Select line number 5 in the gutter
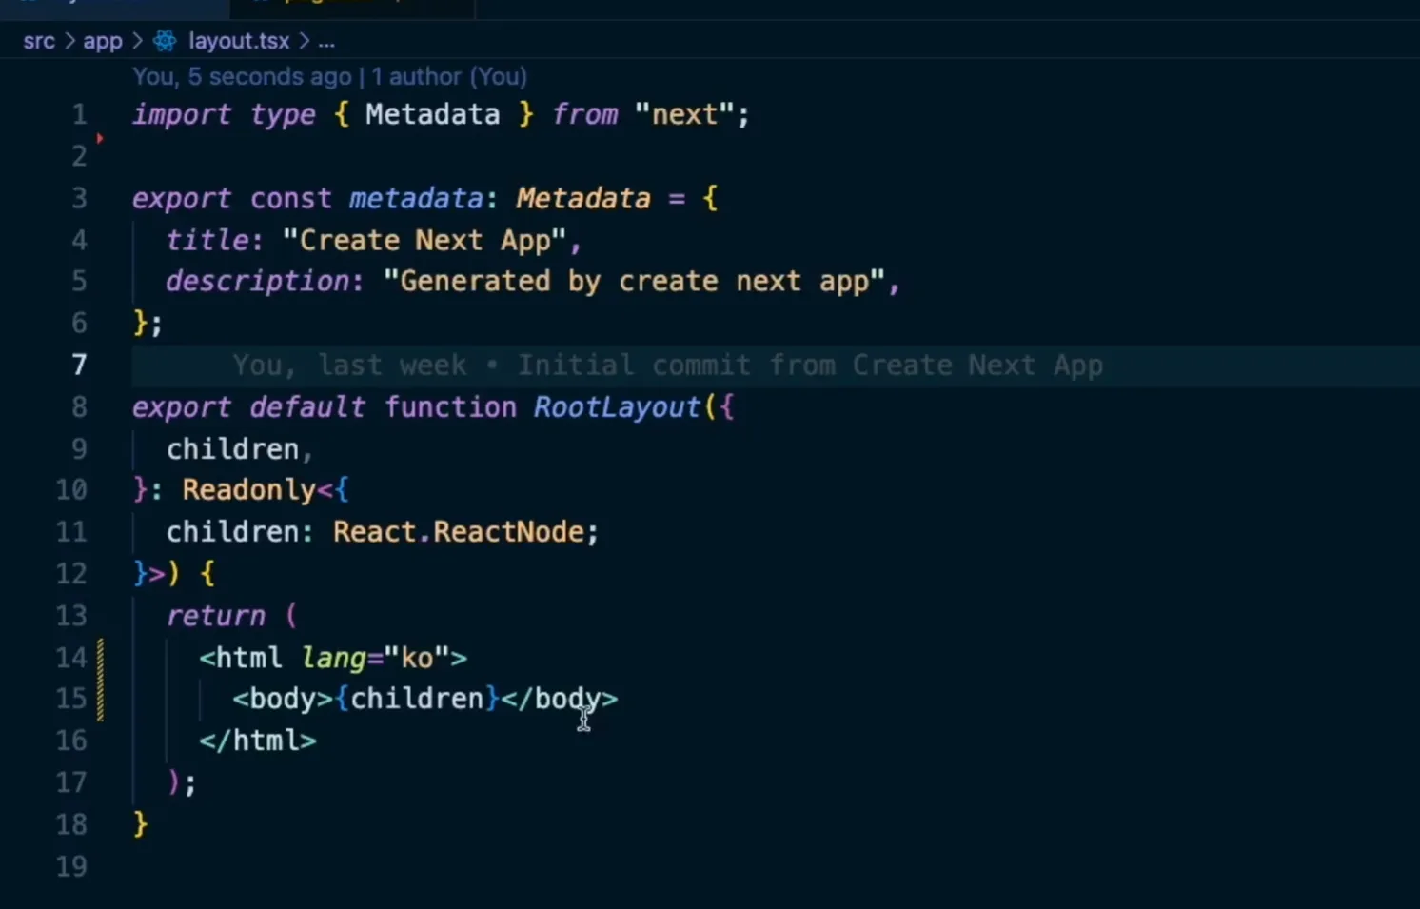Image resolution: width=1420 pixels, height=909 pixels. point(79,281)
